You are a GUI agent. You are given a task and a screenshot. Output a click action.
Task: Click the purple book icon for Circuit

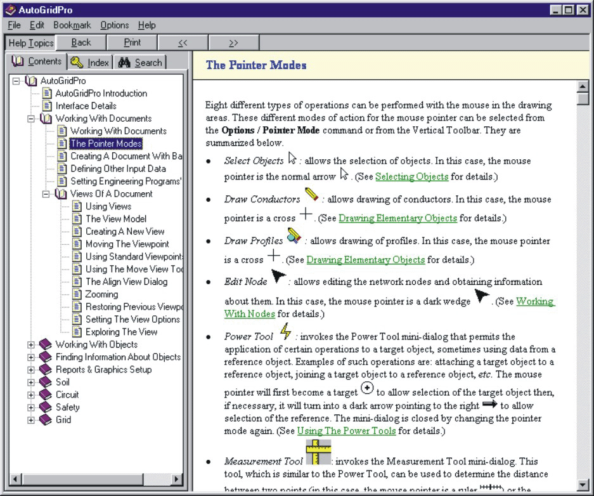[46, 395]
